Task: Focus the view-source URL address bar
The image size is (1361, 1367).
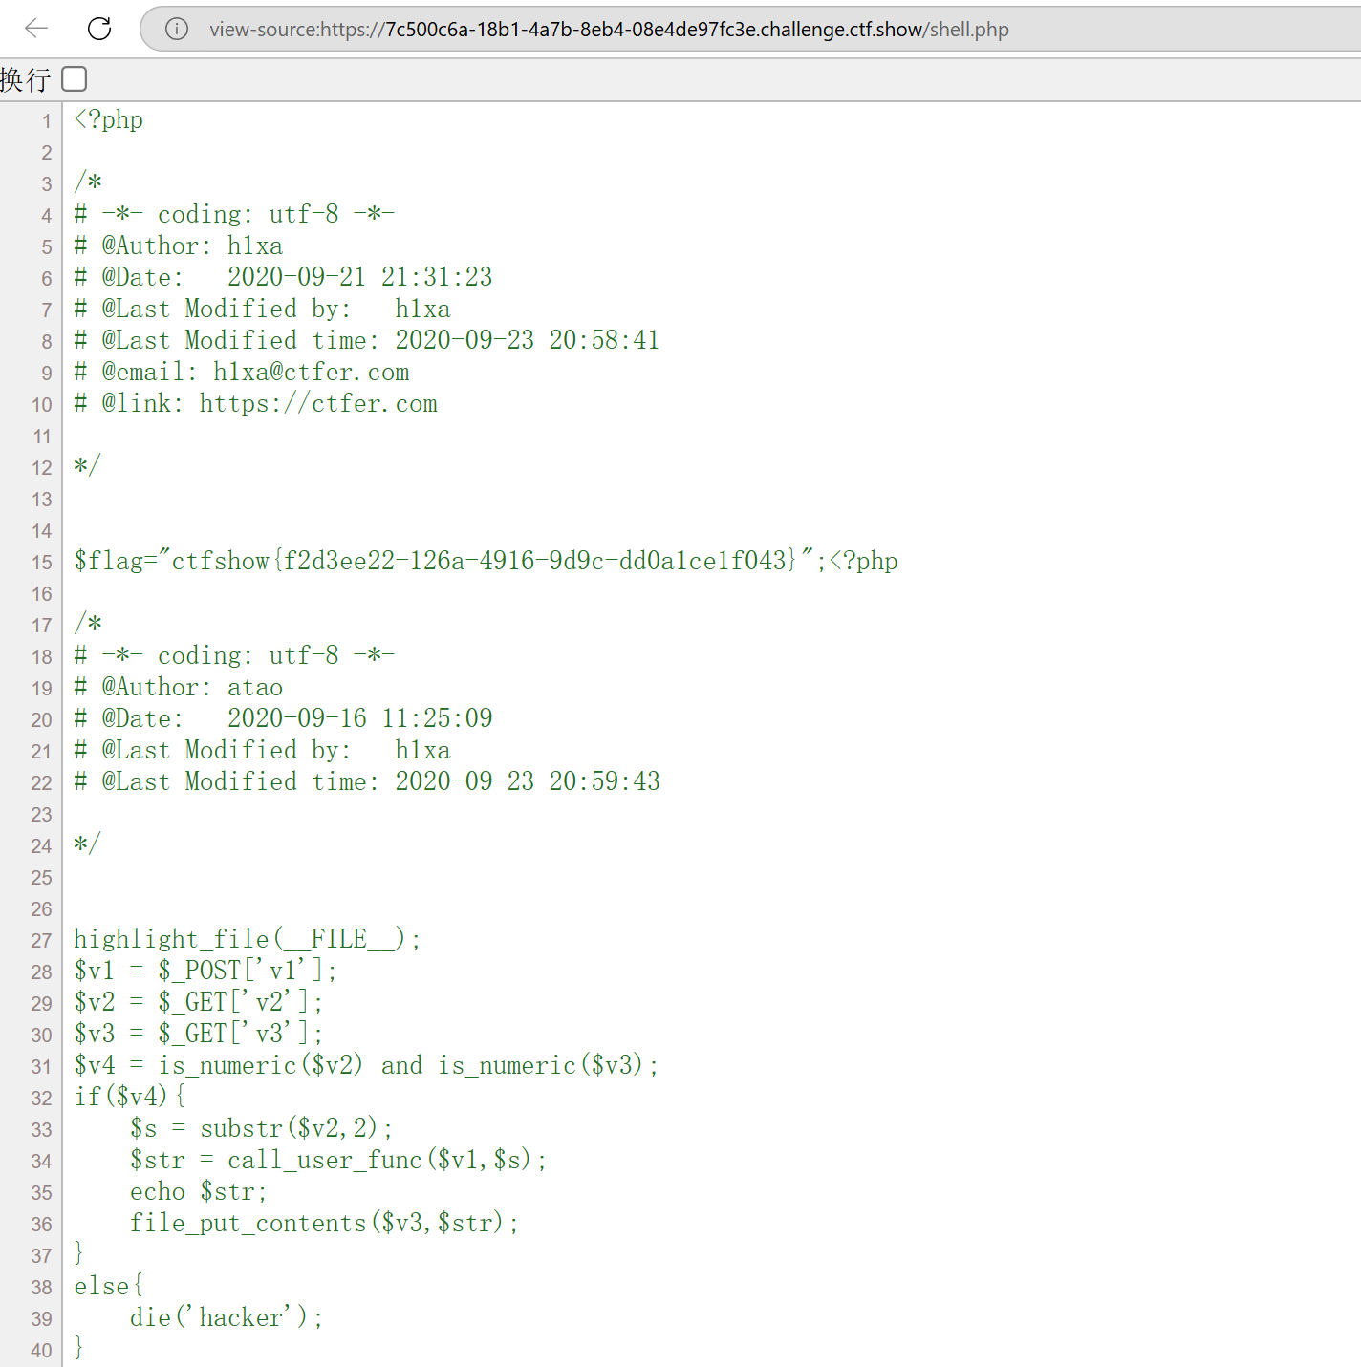Action: [x=609, y=30]
